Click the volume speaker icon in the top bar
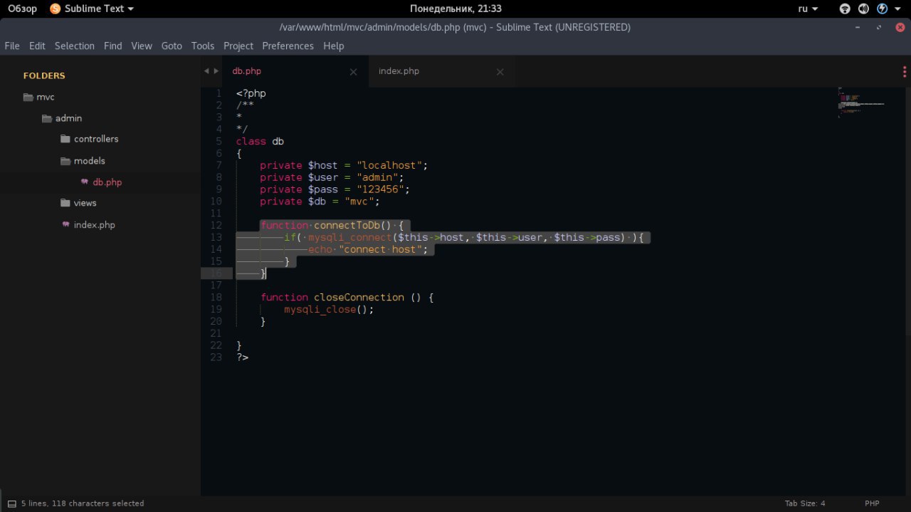911x512 pixels. click(863, 9)
